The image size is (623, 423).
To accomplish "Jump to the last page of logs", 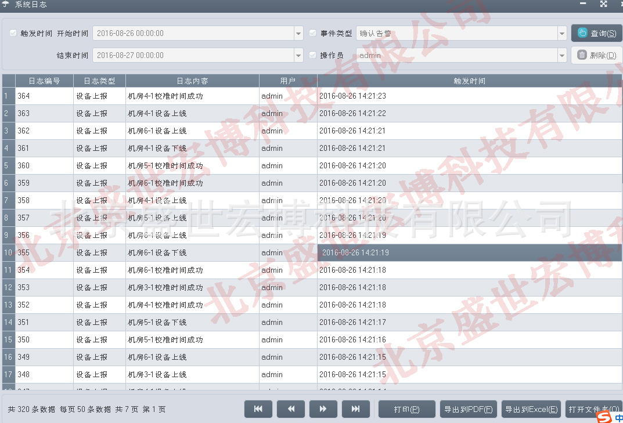I will click(355, 408).
